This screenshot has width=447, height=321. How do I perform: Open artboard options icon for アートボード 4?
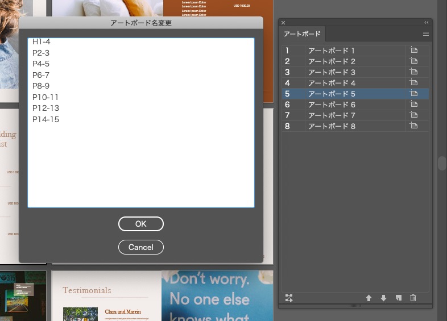click(x=413, y=82)
